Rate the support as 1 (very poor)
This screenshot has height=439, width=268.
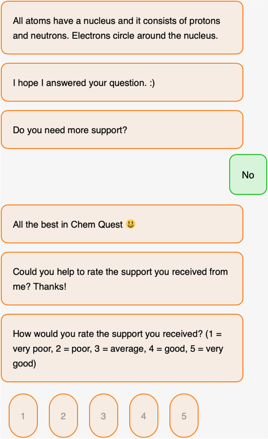(x=23, y=416)
